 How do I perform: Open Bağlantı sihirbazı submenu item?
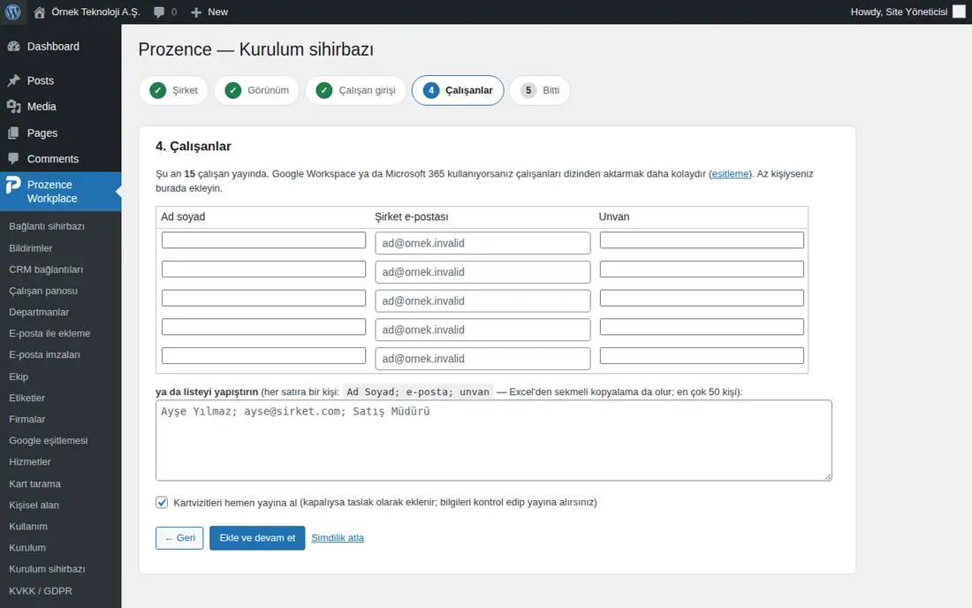47,226
